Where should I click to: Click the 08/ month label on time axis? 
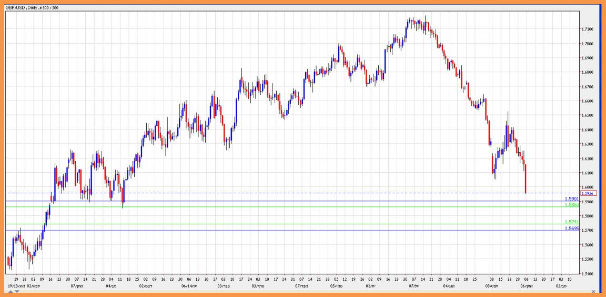(490, 286)
